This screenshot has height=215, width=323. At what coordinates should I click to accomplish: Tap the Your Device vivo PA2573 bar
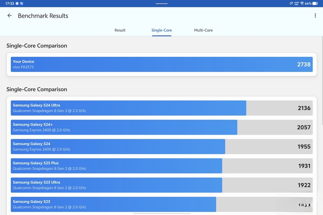(x=161, y=64)
